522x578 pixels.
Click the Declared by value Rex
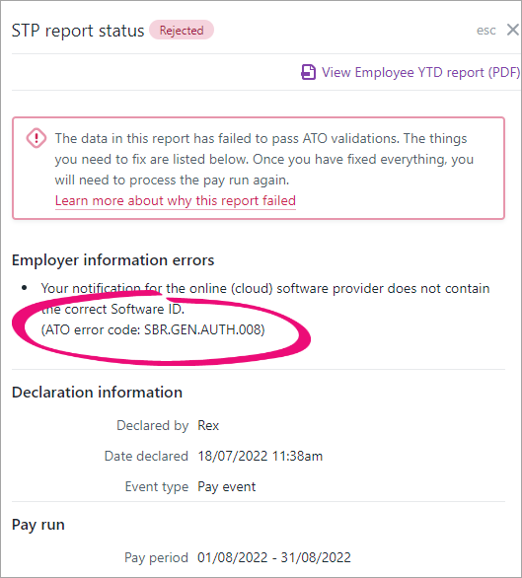tap(208, 426)
